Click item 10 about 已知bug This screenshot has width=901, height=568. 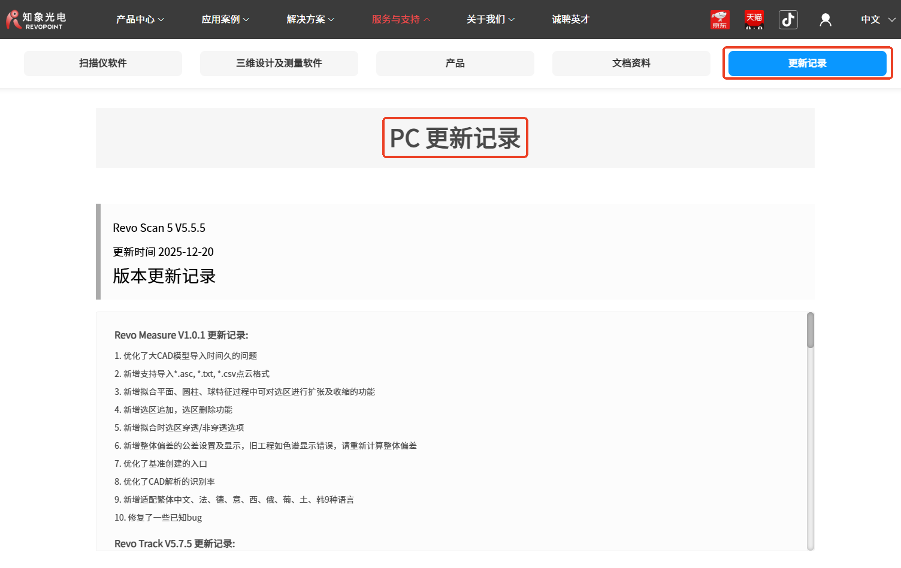point(158,518)
